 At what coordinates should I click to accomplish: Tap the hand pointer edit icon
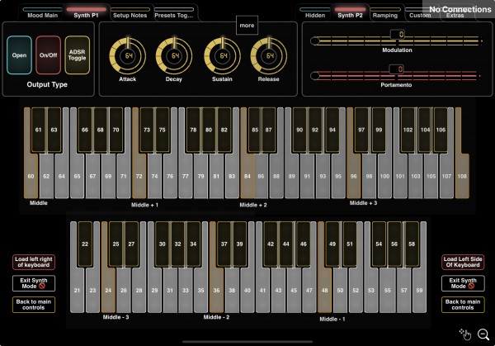click(465, 334)
